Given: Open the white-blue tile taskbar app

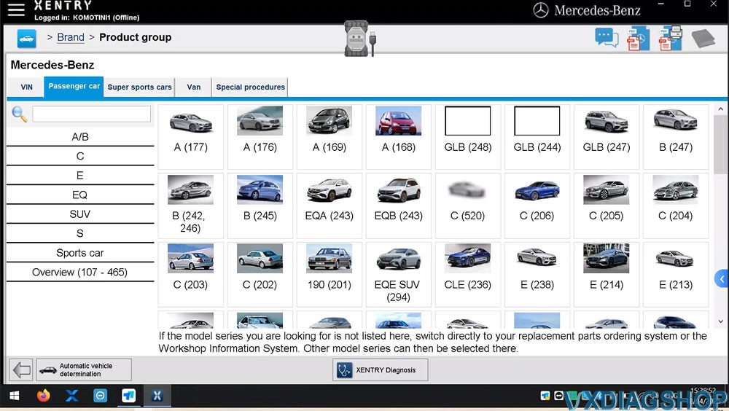Looking at the screenshot, I should point(128,396).
